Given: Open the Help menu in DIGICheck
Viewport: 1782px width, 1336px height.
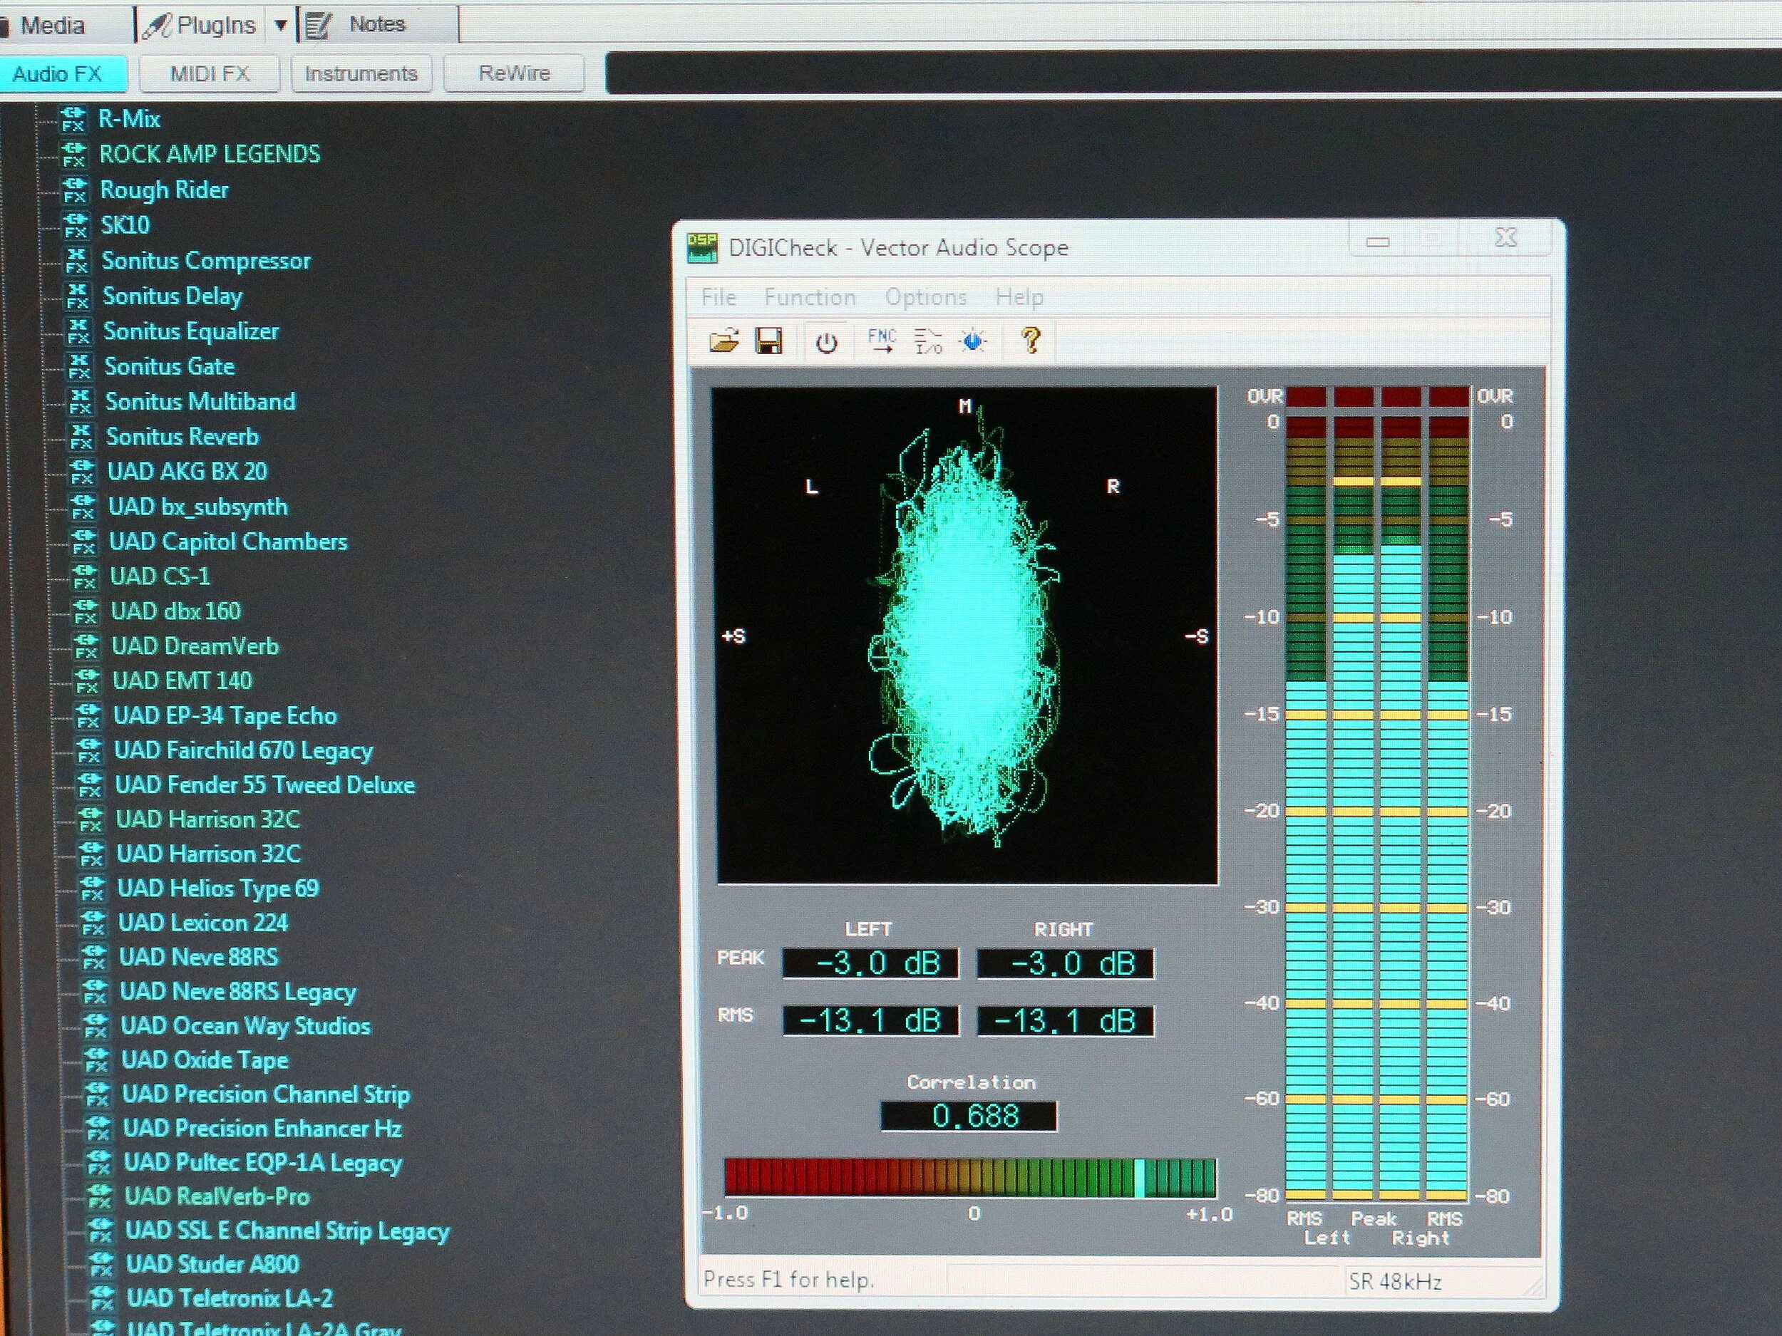Looking at the screenshot, I should click(1019, 298).
